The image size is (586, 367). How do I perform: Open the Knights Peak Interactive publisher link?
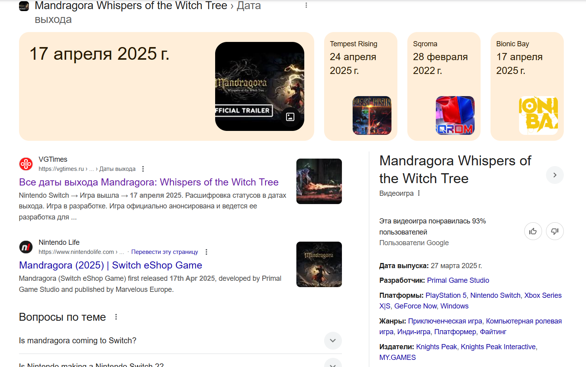(498, 347)
